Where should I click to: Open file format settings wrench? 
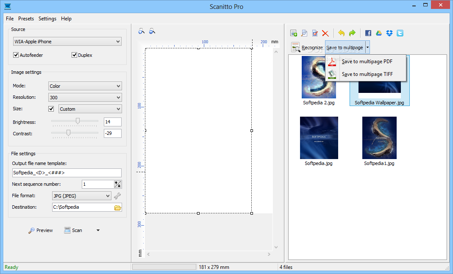click(117, 196)
